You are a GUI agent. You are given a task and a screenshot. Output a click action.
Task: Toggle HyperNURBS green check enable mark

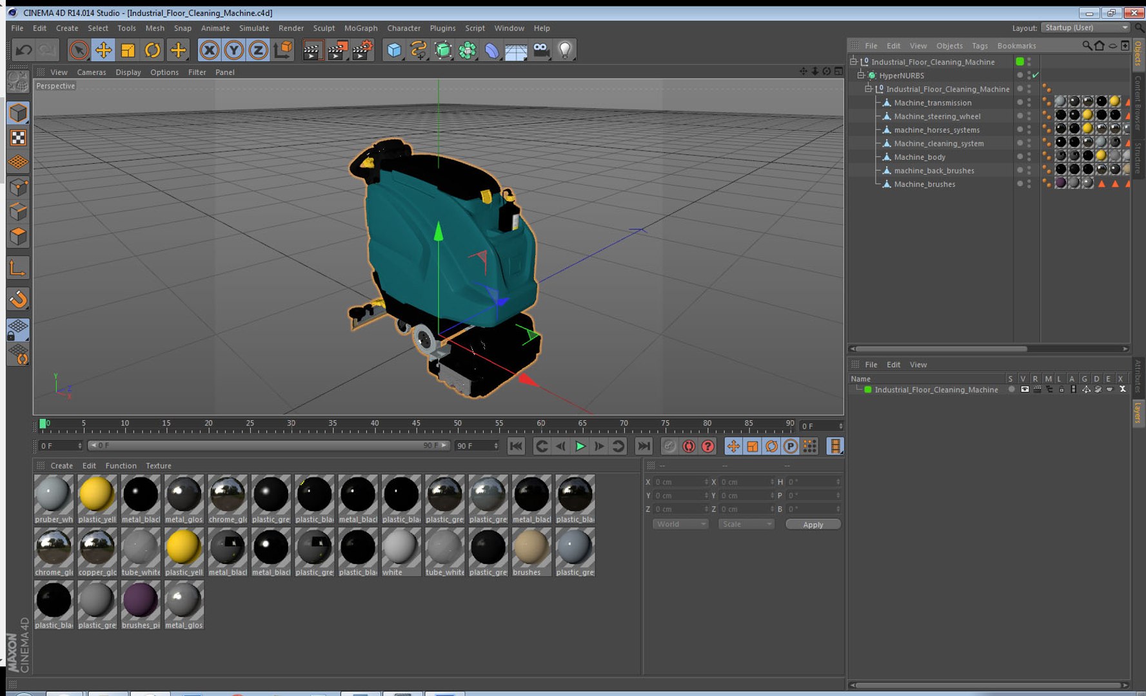tap(1036, 75)
